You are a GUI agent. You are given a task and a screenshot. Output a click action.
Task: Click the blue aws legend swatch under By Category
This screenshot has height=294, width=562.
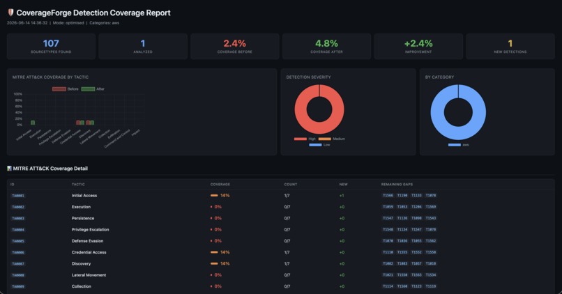click(455, 145)
